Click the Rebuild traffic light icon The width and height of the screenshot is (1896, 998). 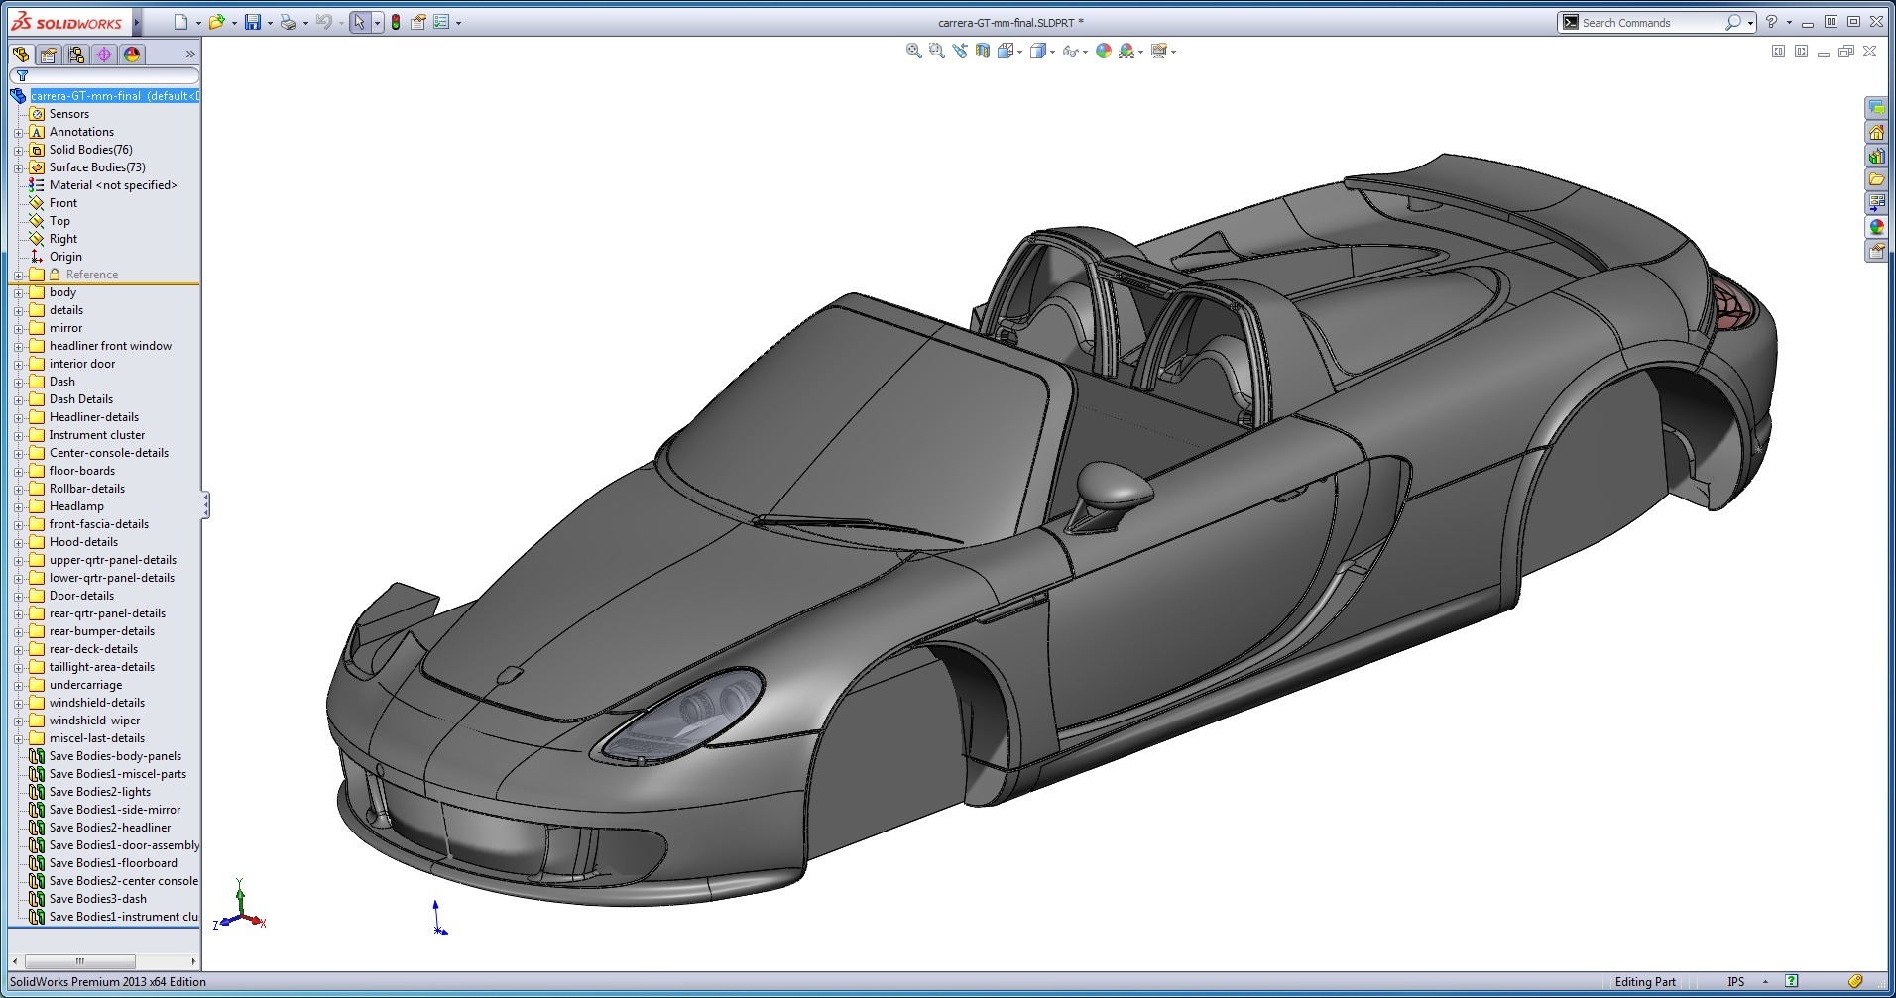(396, 22)
